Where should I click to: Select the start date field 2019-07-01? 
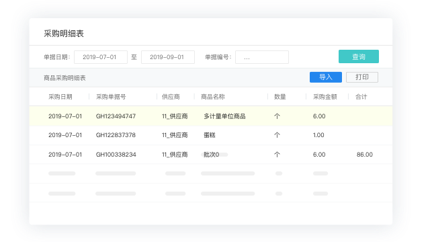101,57
